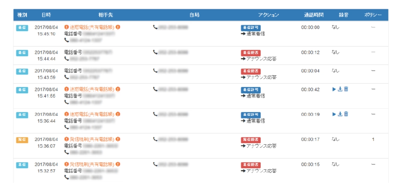402x188 pixels.
Task: Click the 着信拒否 badge in the 15:44:44 row
Action: [x=251, y=53]
